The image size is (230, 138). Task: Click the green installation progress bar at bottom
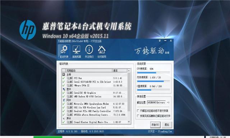coord(48,137)
